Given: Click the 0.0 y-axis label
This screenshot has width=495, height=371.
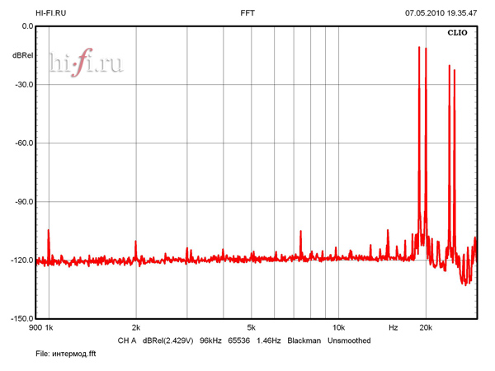Looking at the screenshot, I should pos(26,26).
